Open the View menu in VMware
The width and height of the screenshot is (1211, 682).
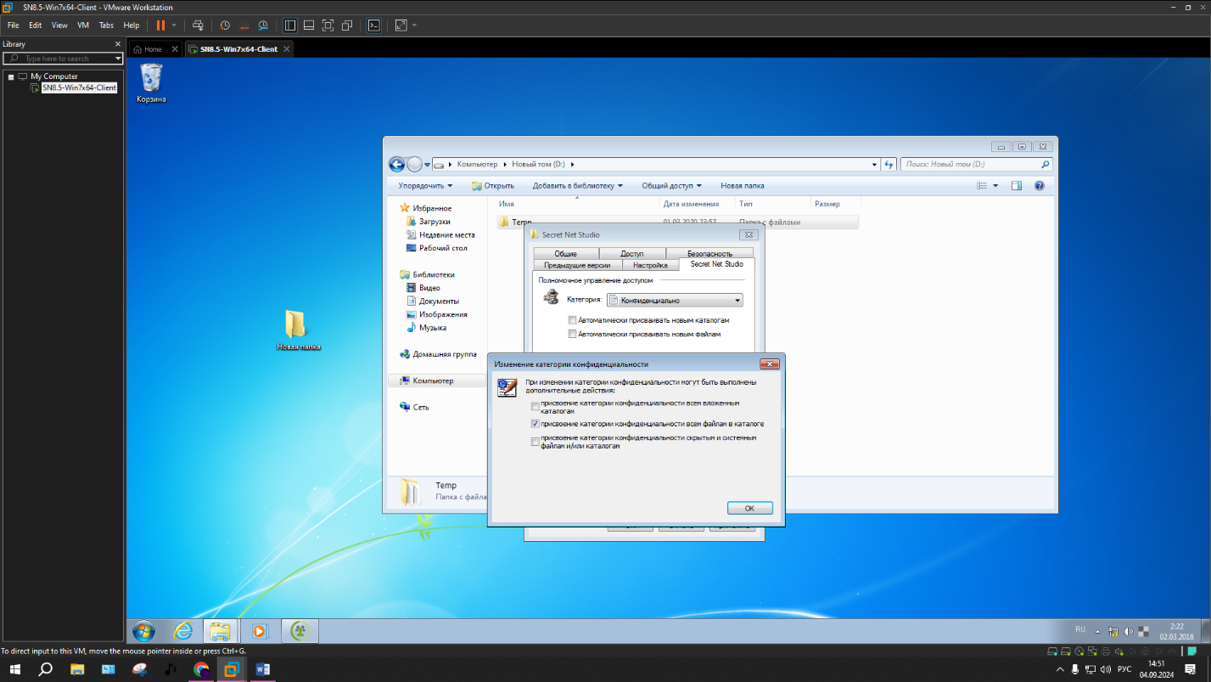(59, 25)
